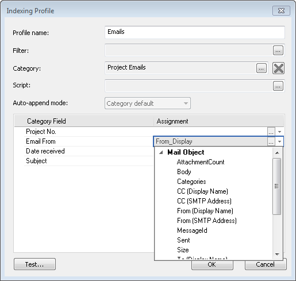This screenshot has height=281, width=296.
Task: Close the Indexing Profile dialog
Action: click(281, 11)
